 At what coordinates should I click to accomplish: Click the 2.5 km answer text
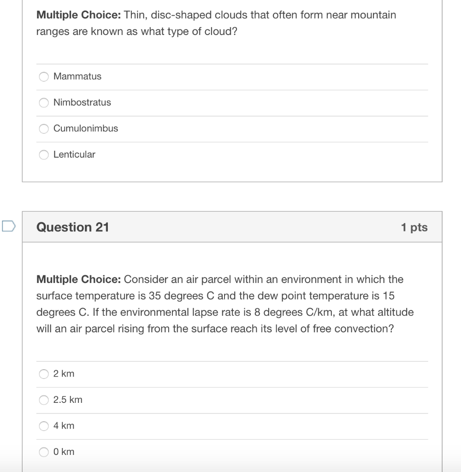click(x=67, y=400)
